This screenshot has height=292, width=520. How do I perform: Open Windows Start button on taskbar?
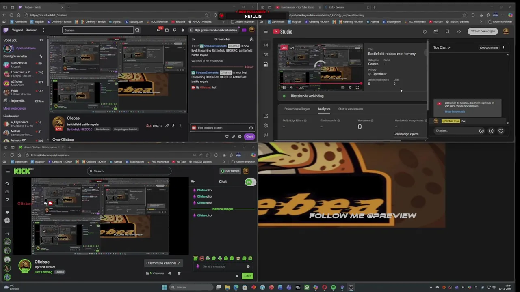[x=164, y=287]
